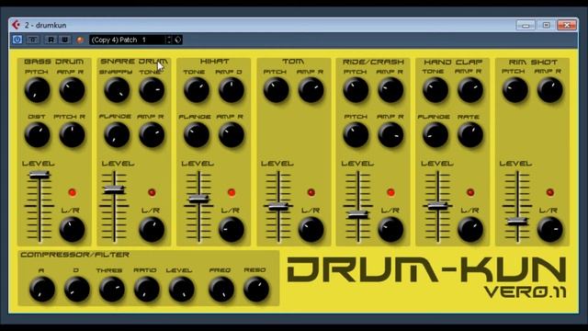Click the Ride/Crash second-row AMP R knob
588x331 pixels.
390,135
